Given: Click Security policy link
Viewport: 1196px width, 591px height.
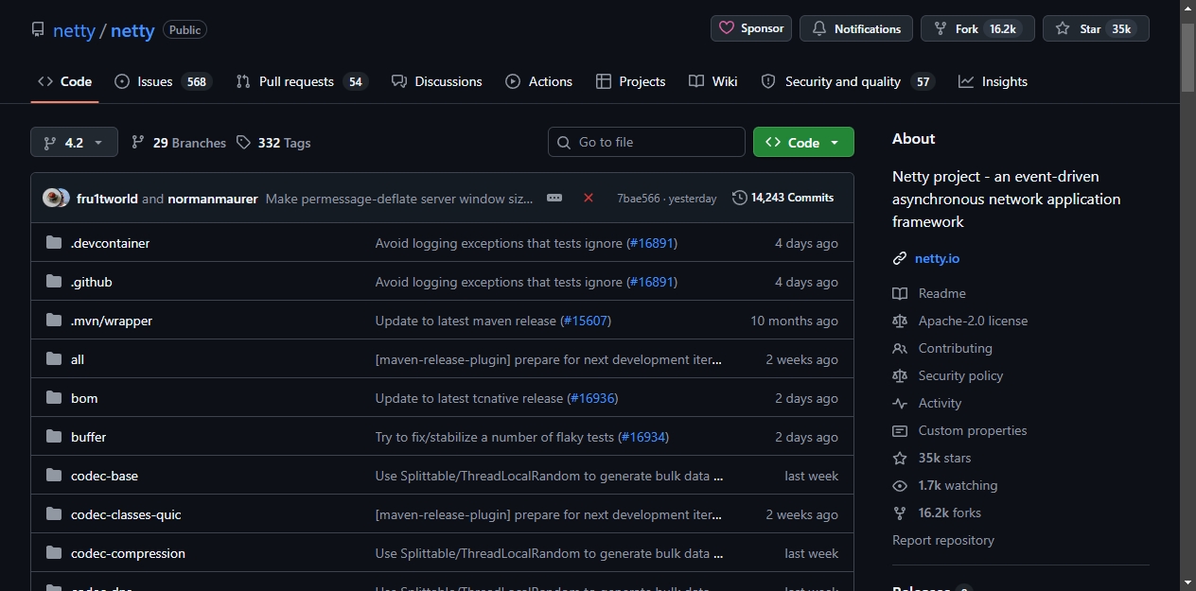Looking at the screenshot, I should [x=960, y=375].
